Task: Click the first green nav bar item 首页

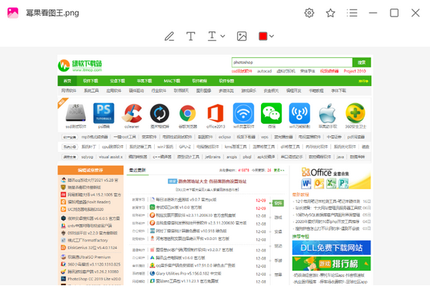Action: (x=67, y=81)
